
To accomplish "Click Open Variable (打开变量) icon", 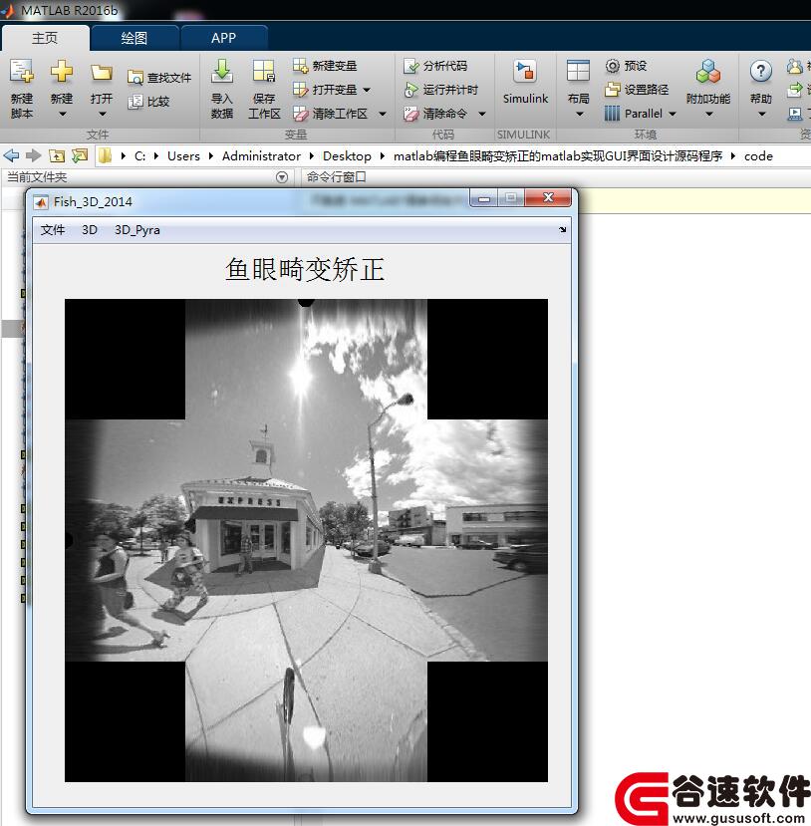I will pyautogui.click(x=300, y=90).
